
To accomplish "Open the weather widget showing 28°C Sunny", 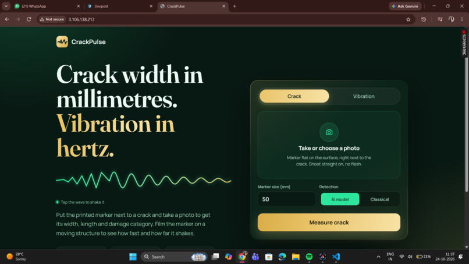I will point(16,257).
